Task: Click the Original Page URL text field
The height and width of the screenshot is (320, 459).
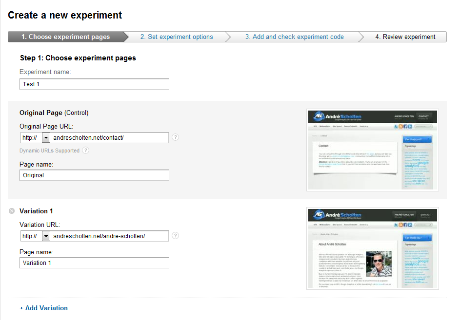Action: coord(109,138)
